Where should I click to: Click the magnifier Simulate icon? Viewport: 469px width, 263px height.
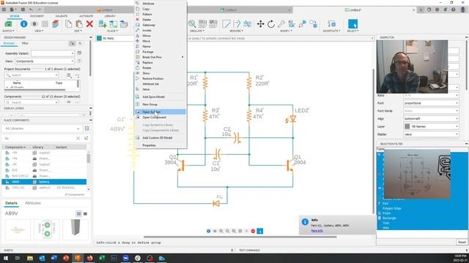[192, 24]
